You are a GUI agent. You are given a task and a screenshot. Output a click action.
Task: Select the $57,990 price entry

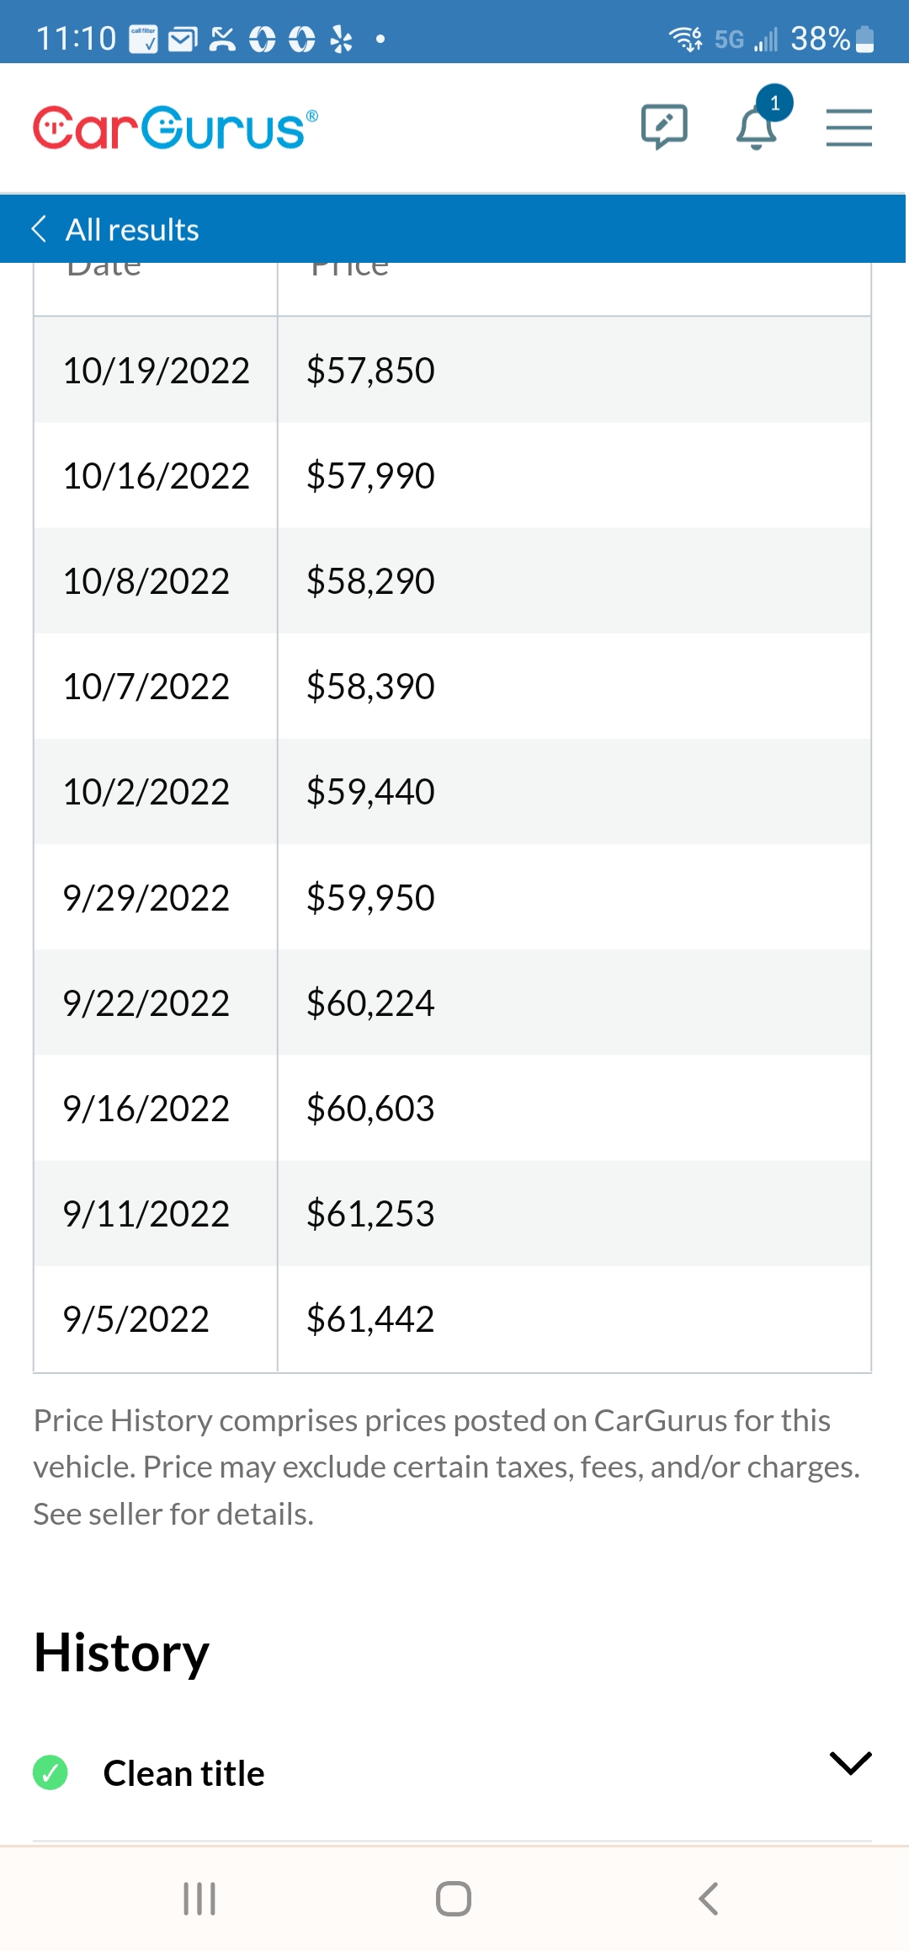370,476
